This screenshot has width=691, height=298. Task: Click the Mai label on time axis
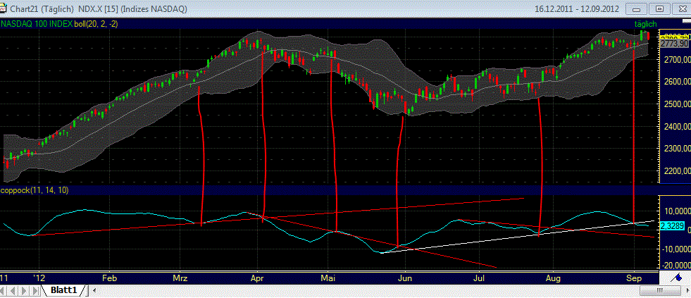click(328, 278)
